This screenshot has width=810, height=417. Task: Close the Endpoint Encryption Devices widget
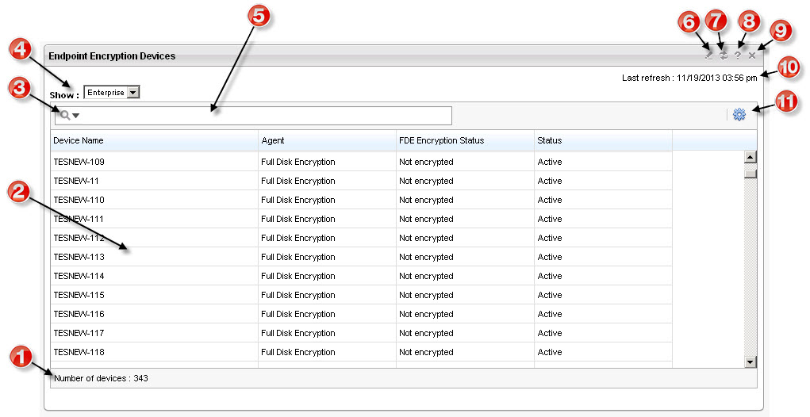[x=752, y=55]
